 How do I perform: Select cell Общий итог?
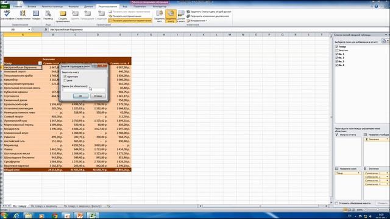coord(23,170)
